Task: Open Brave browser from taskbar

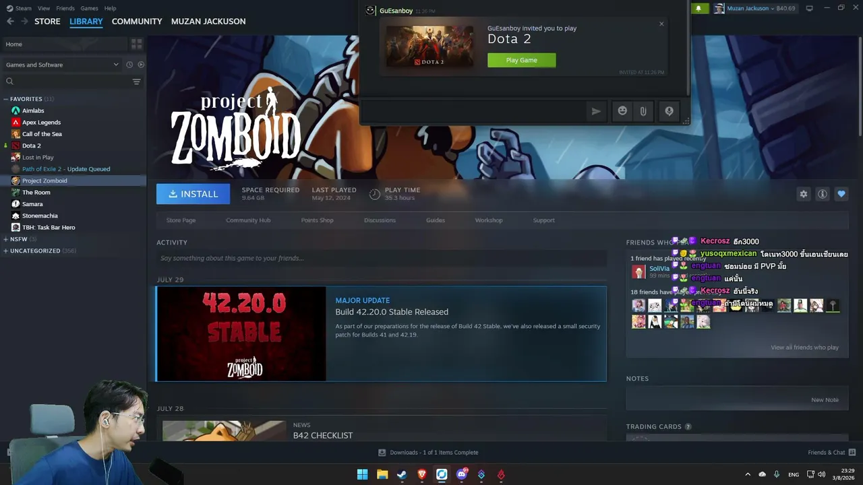Action: [422, 474]
